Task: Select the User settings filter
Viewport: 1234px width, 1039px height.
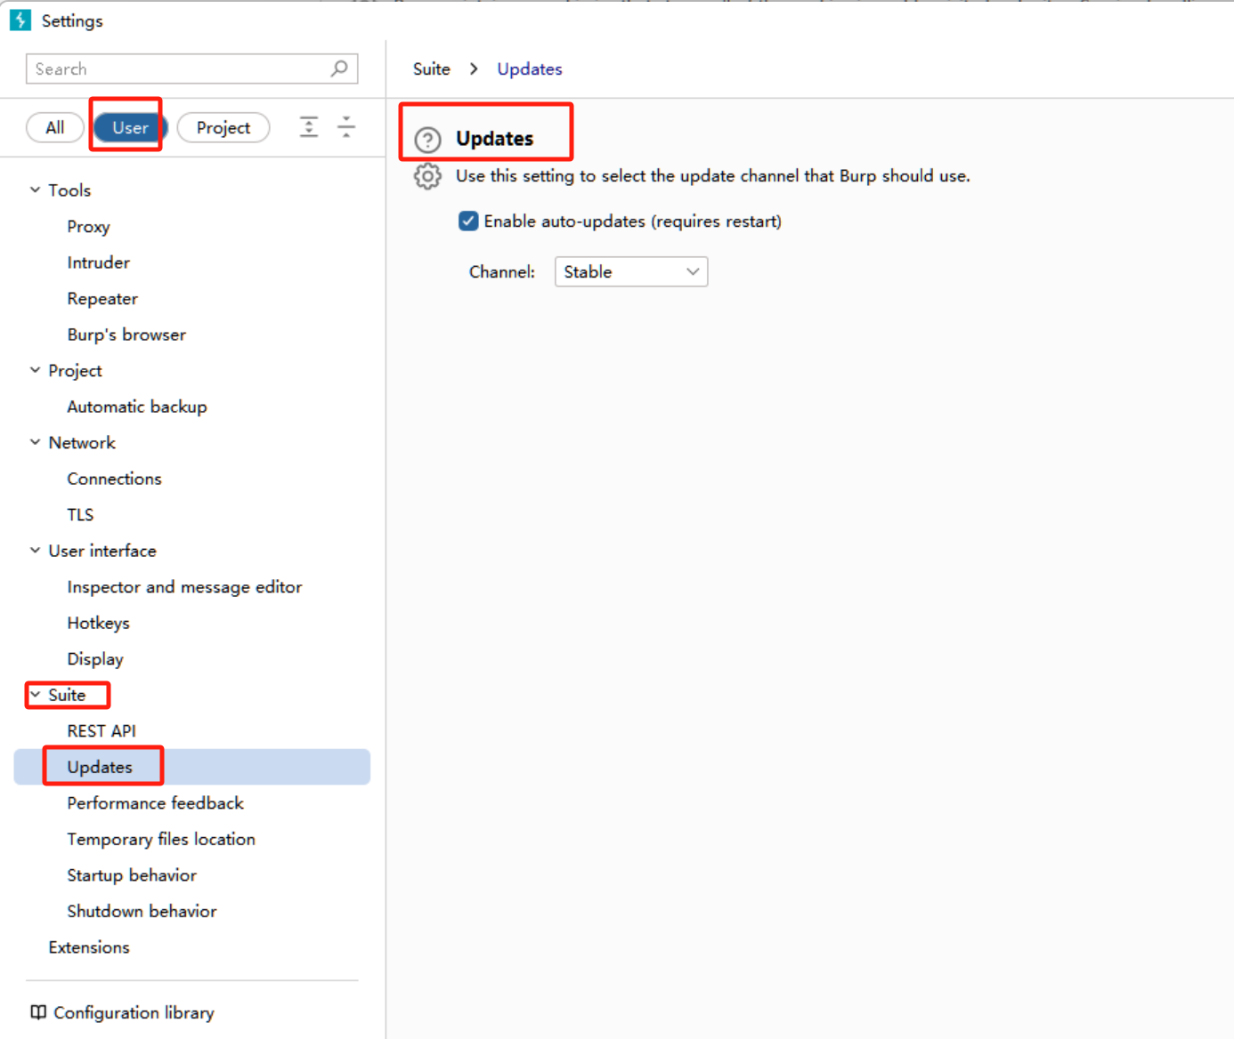Action: [x=130, y=128]
